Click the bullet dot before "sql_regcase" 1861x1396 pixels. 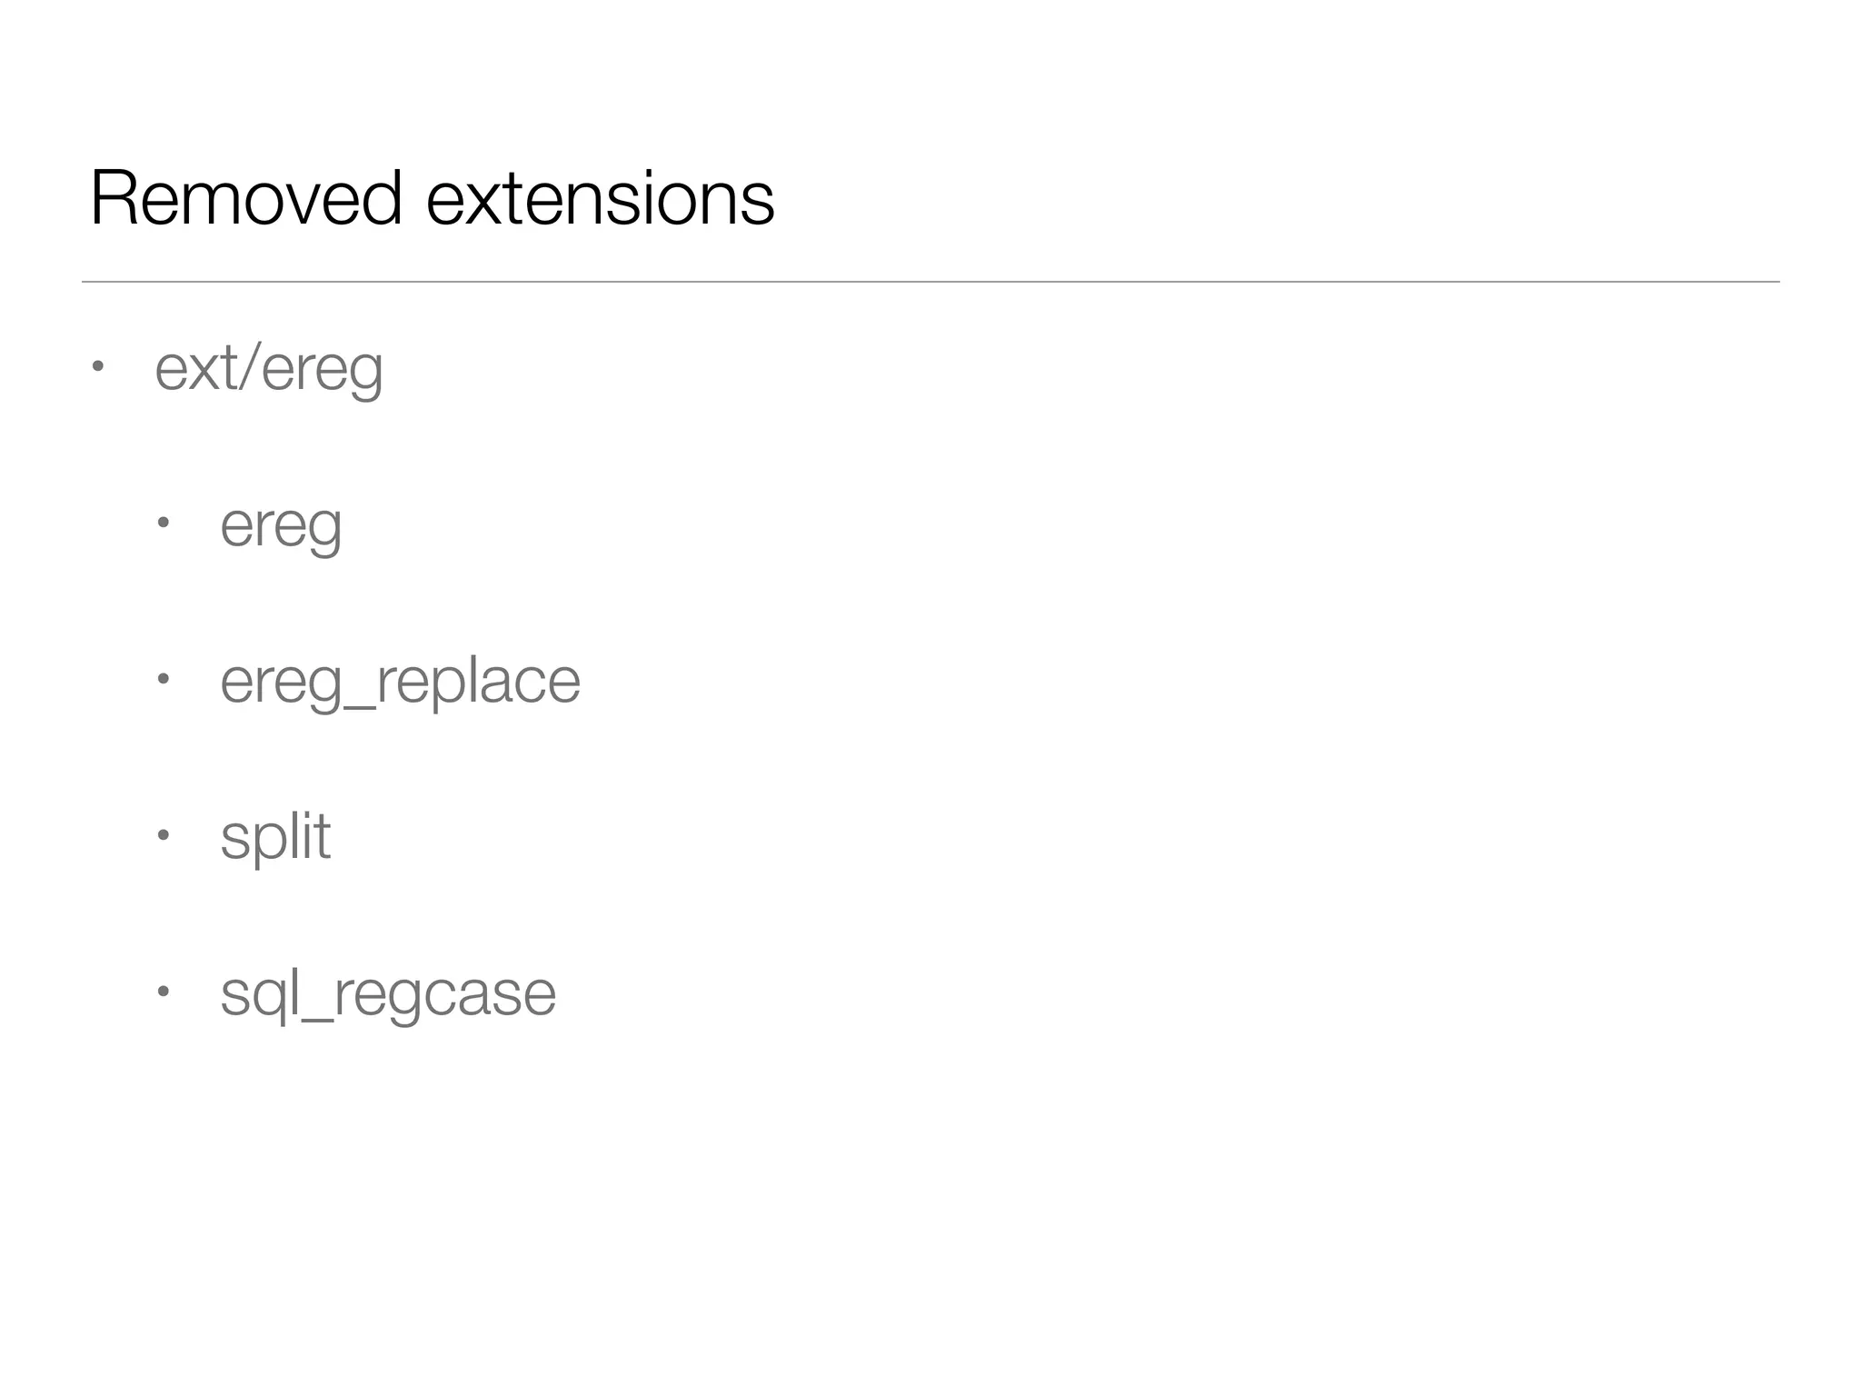[163, 991]
